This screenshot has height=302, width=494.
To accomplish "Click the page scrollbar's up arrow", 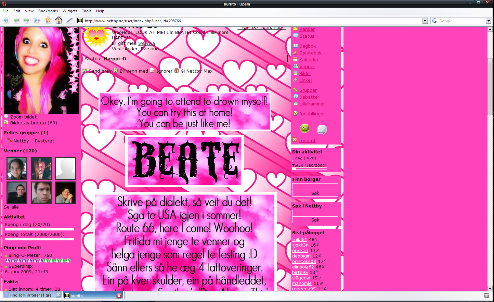I will click(x=490, y=29).
